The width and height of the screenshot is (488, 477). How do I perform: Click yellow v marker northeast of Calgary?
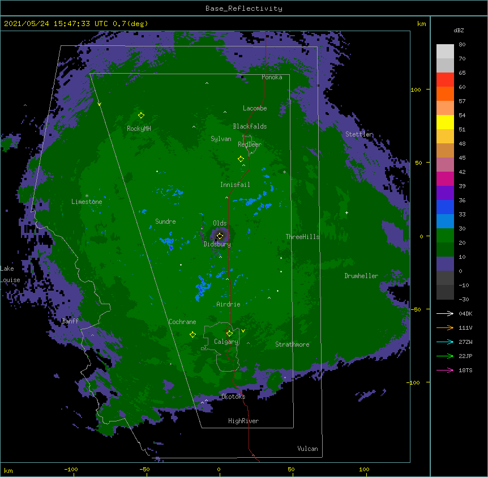coord(243,331)
